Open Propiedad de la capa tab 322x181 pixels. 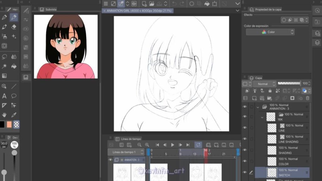265,9
